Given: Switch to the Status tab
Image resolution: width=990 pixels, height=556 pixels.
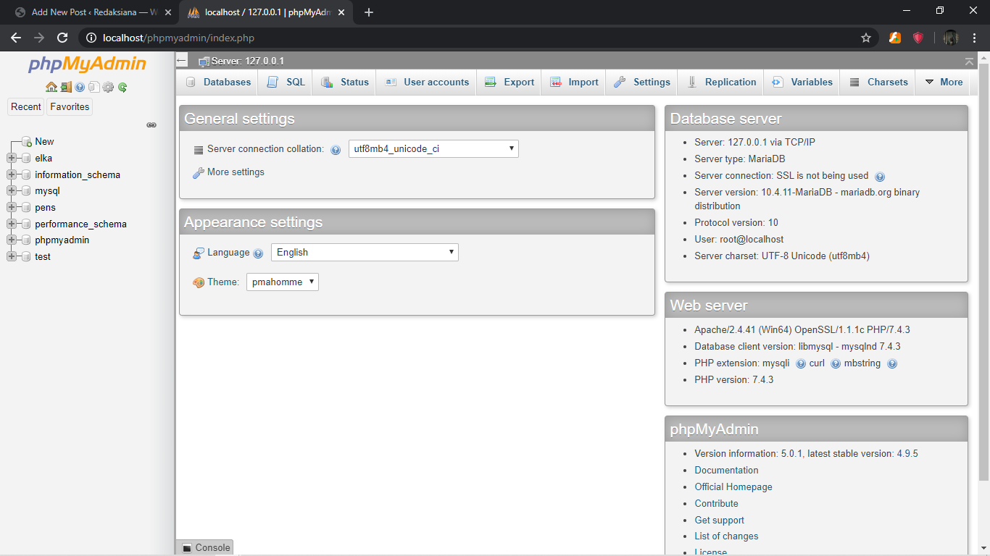Looking at the screenshot, I should pos(345,83).
